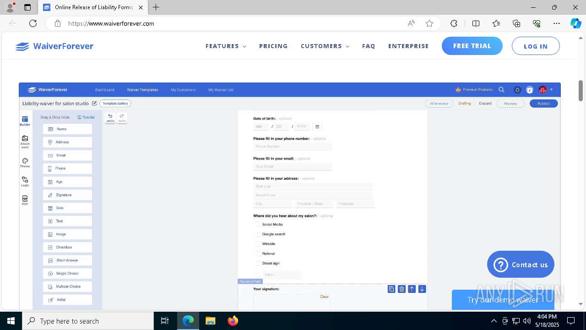Open File Explorer from taskbar
The width and height of the screenshot is (586, 330).
tap(210, 321)
